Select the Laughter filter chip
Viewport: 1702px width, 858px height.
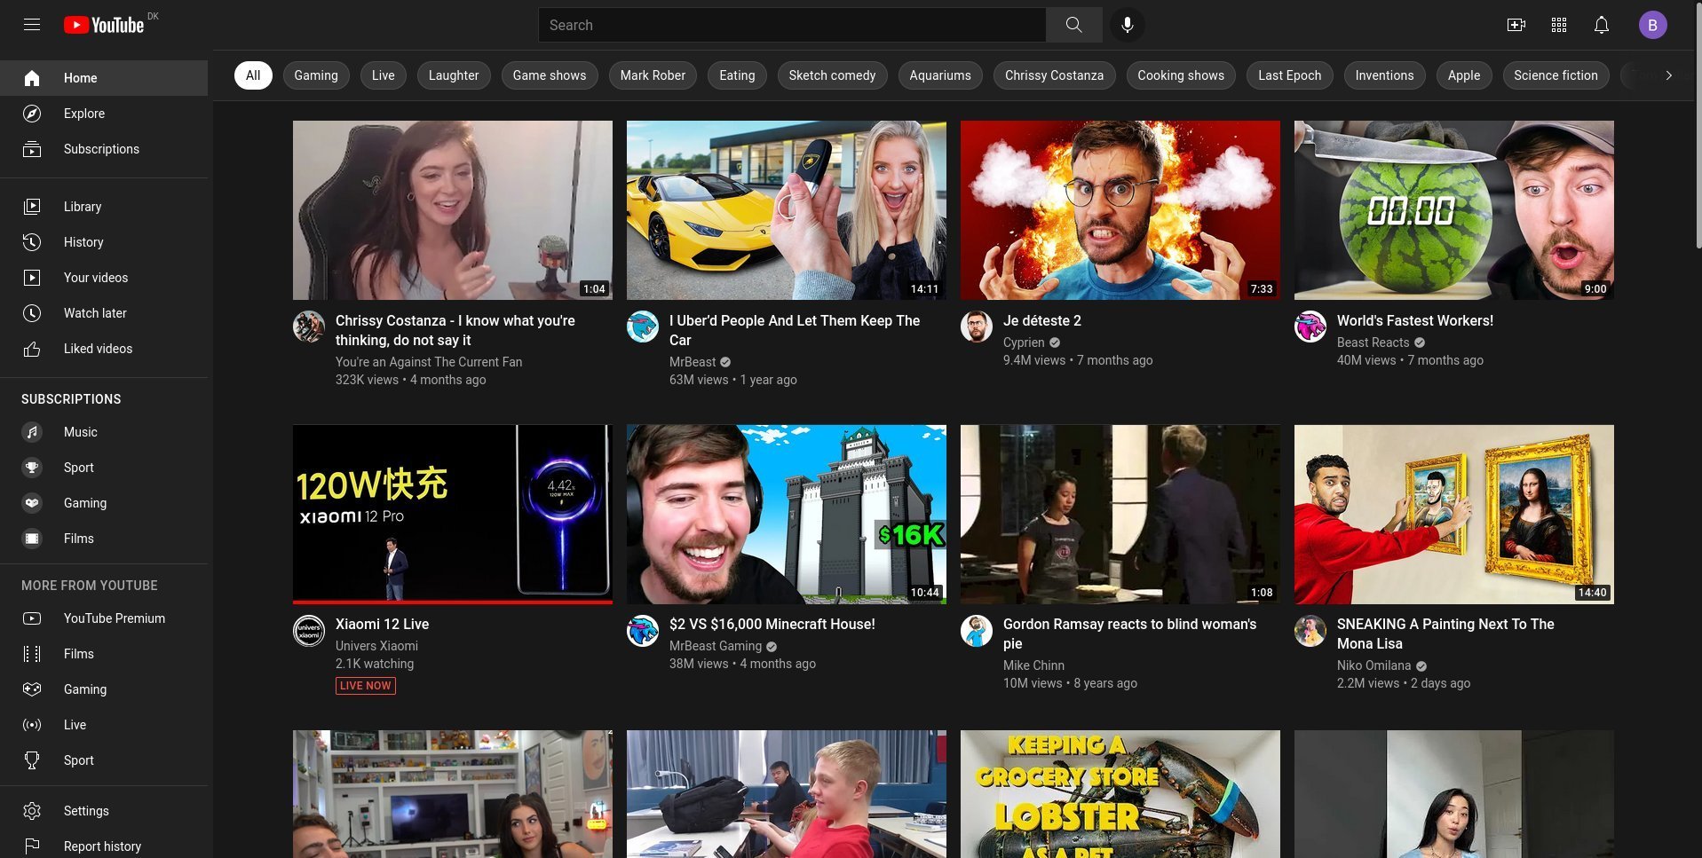click(454, 75)
